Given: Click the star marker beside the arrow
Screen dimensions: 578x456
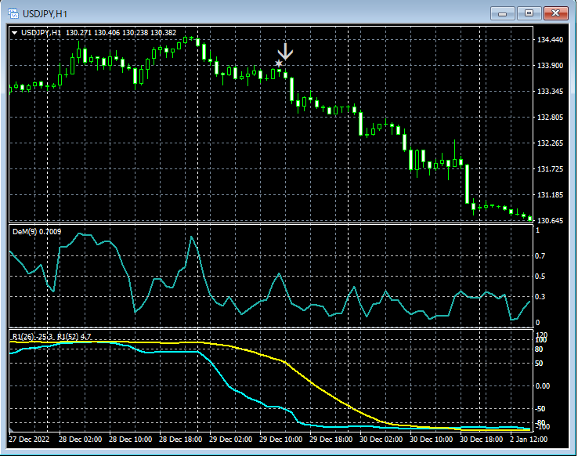Looking at the screenshot, I should (279, 63).
